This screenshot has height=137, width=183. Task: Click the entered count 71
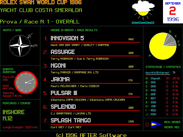tap(174, 73)
